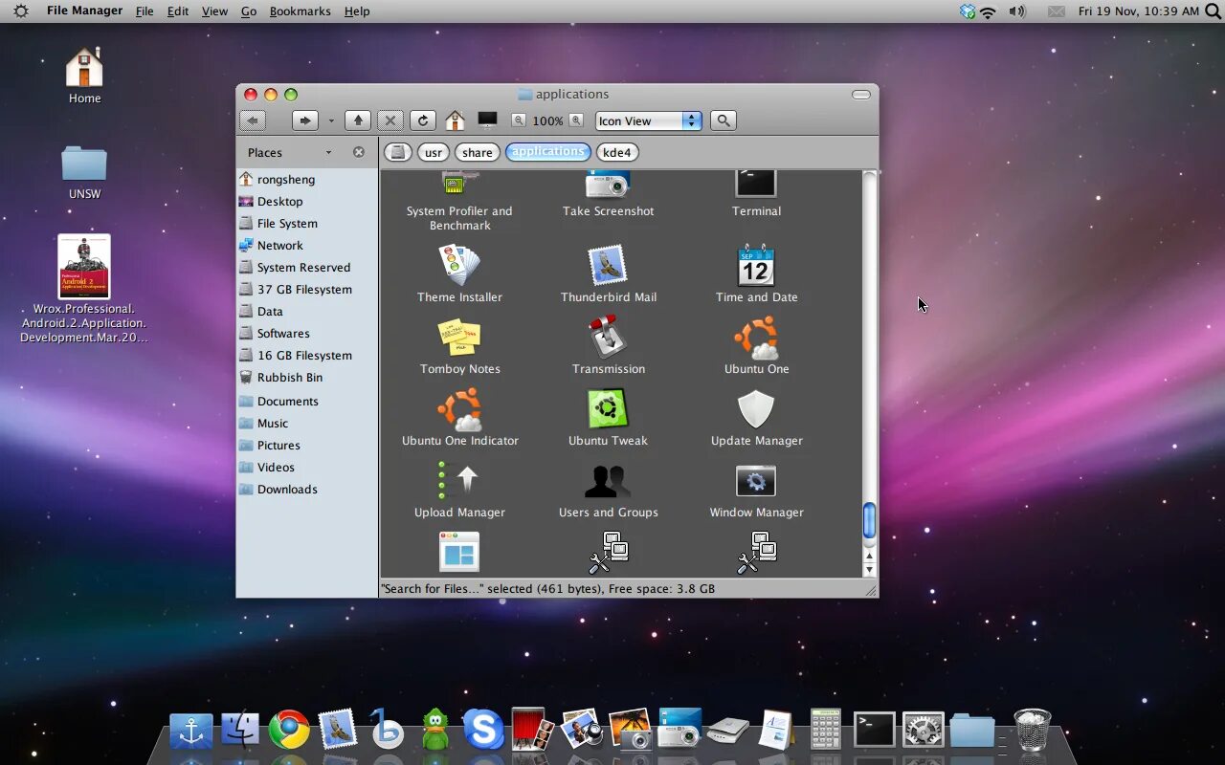Viewport: 1225px width, 765px height.
Task: Launch Skype from the dock
Action: 483,731
